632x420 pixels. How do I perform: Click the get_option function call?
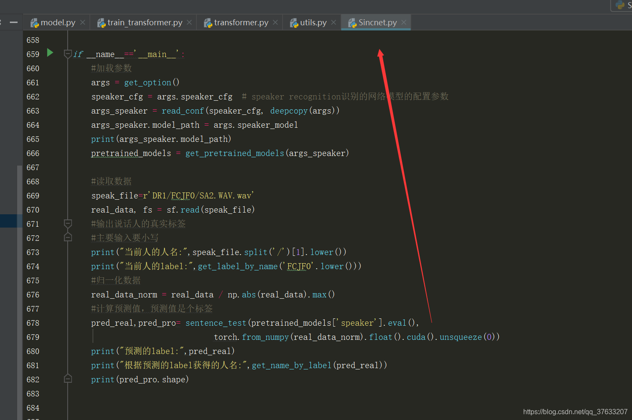coord(148,82)
